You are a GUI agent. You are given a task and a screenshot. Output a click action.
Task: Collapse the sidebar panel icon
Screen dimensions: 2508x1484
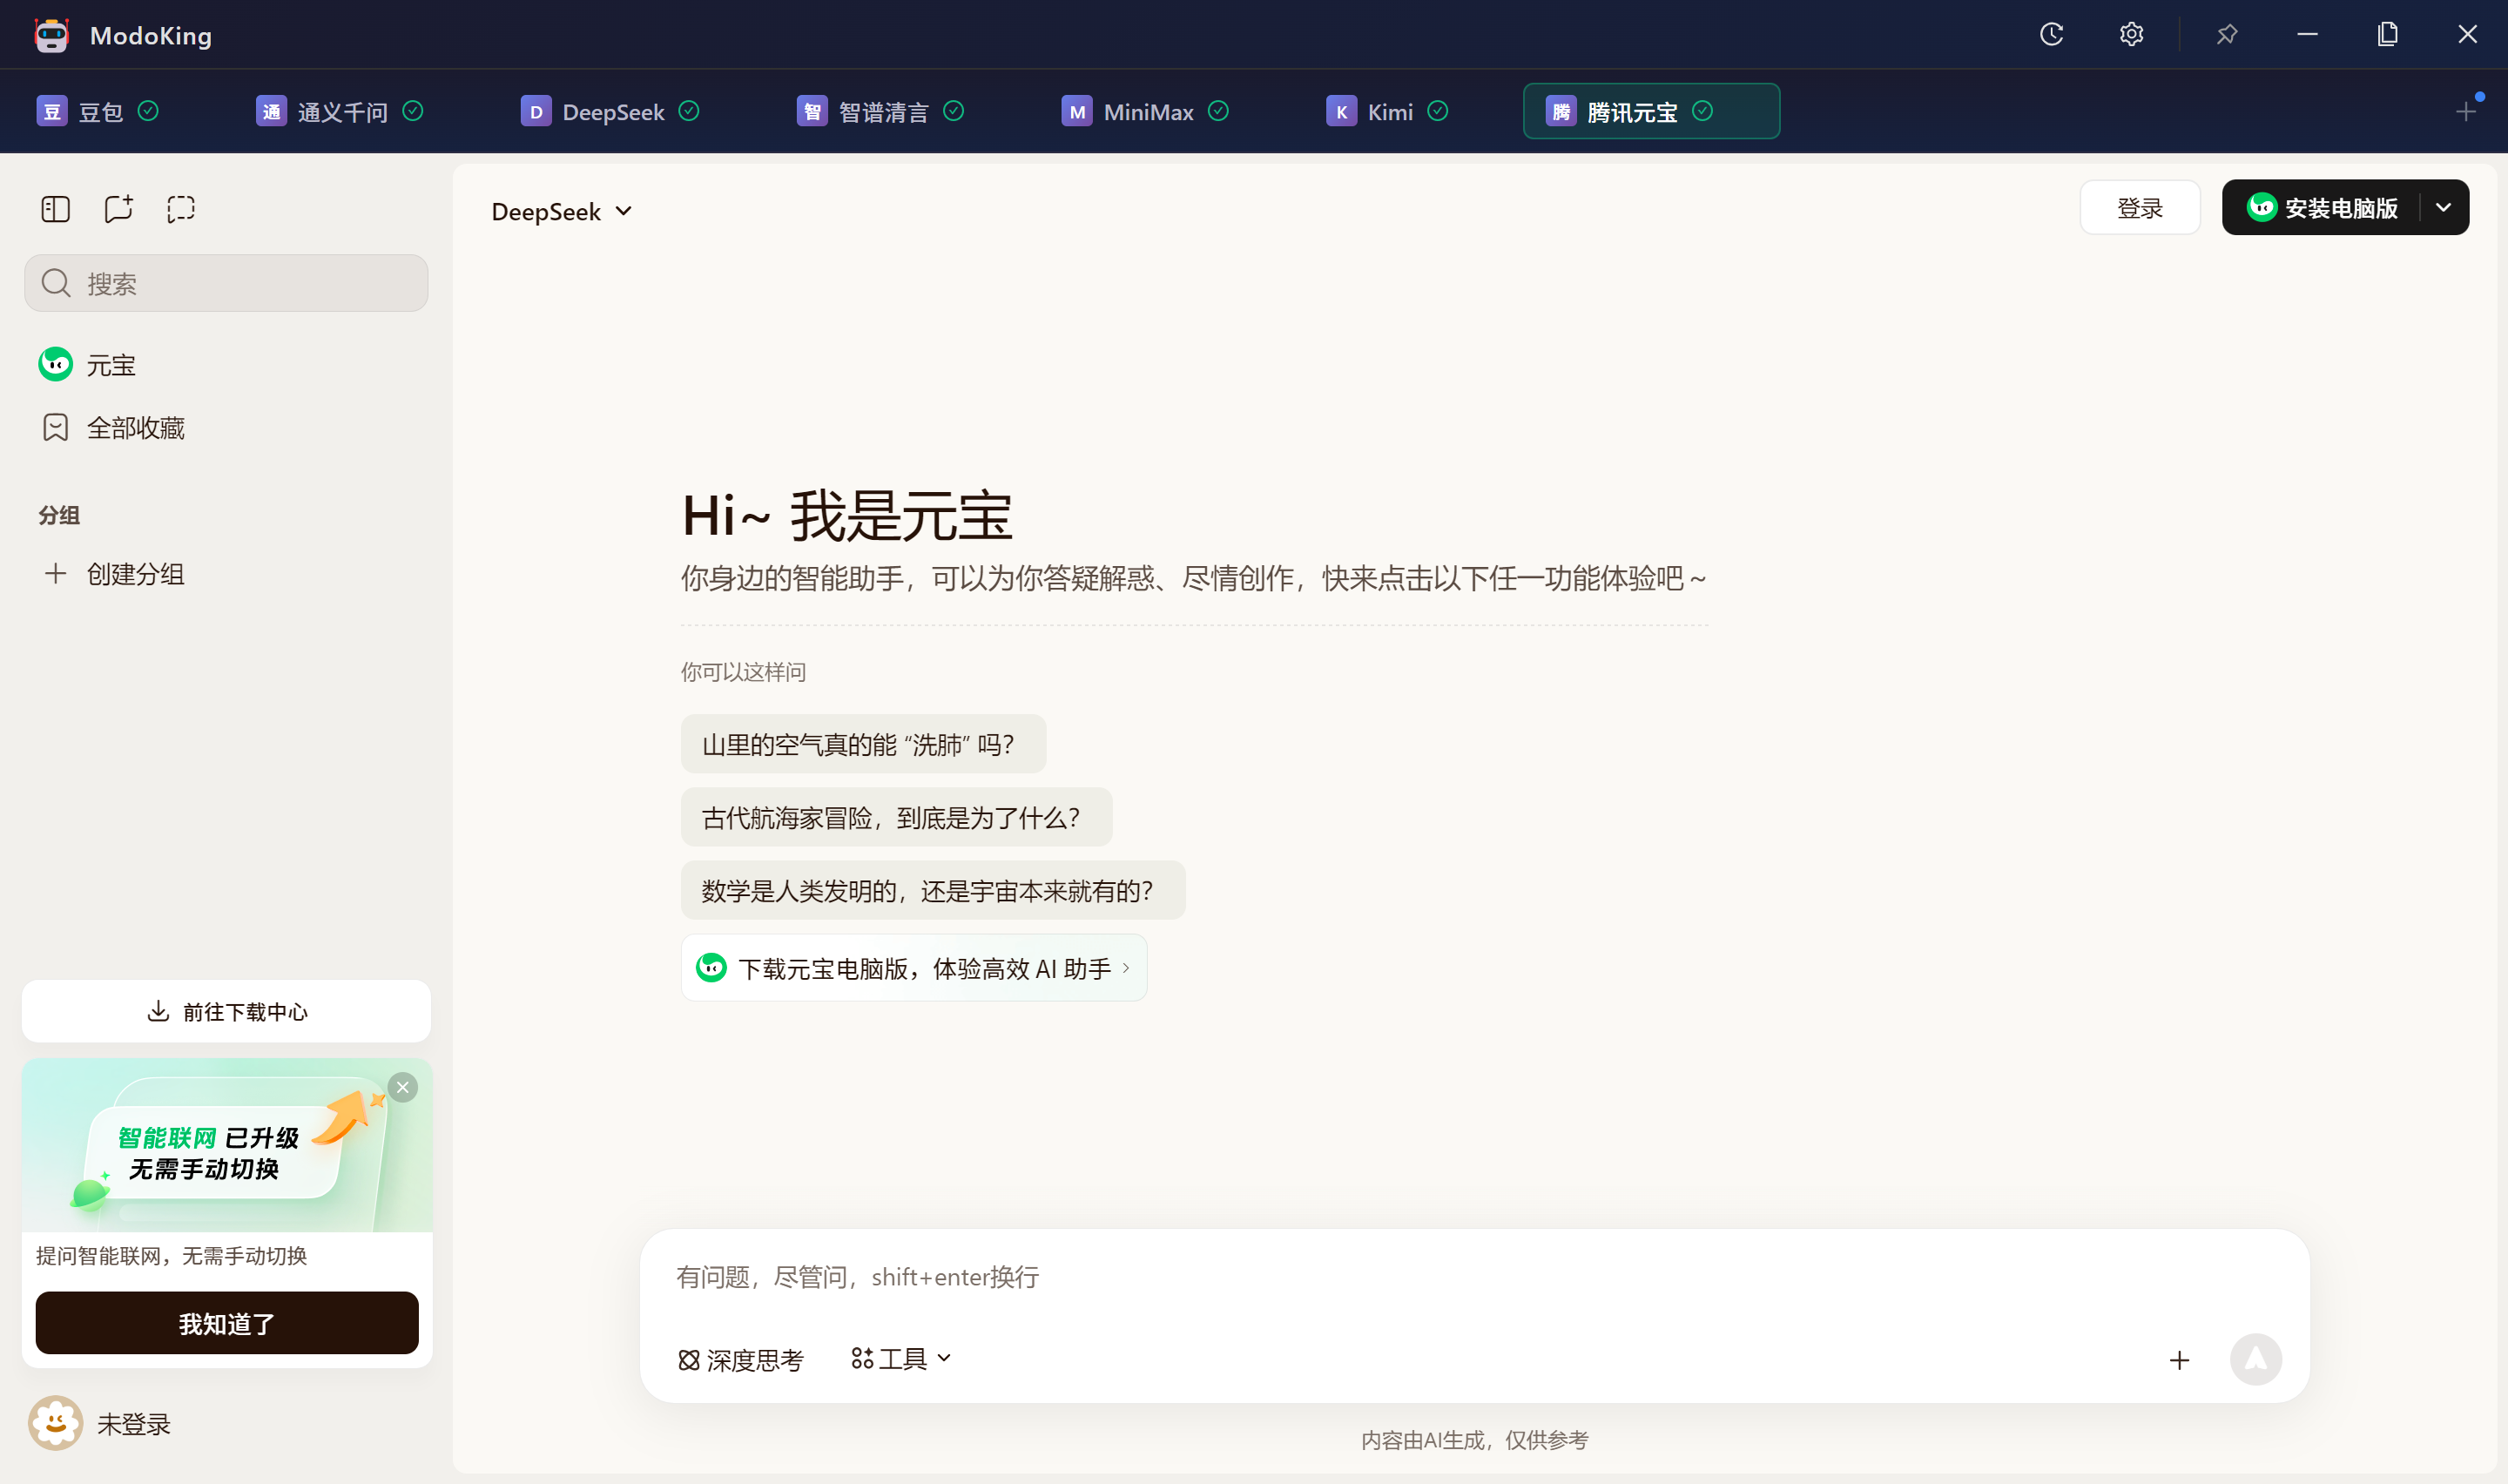pos(56,209)
